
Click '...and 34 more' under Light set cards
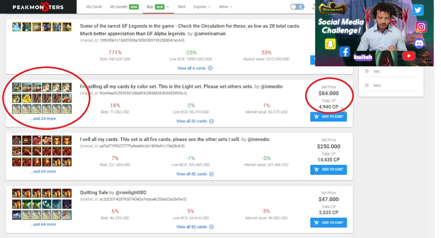[x=43, y=118]
